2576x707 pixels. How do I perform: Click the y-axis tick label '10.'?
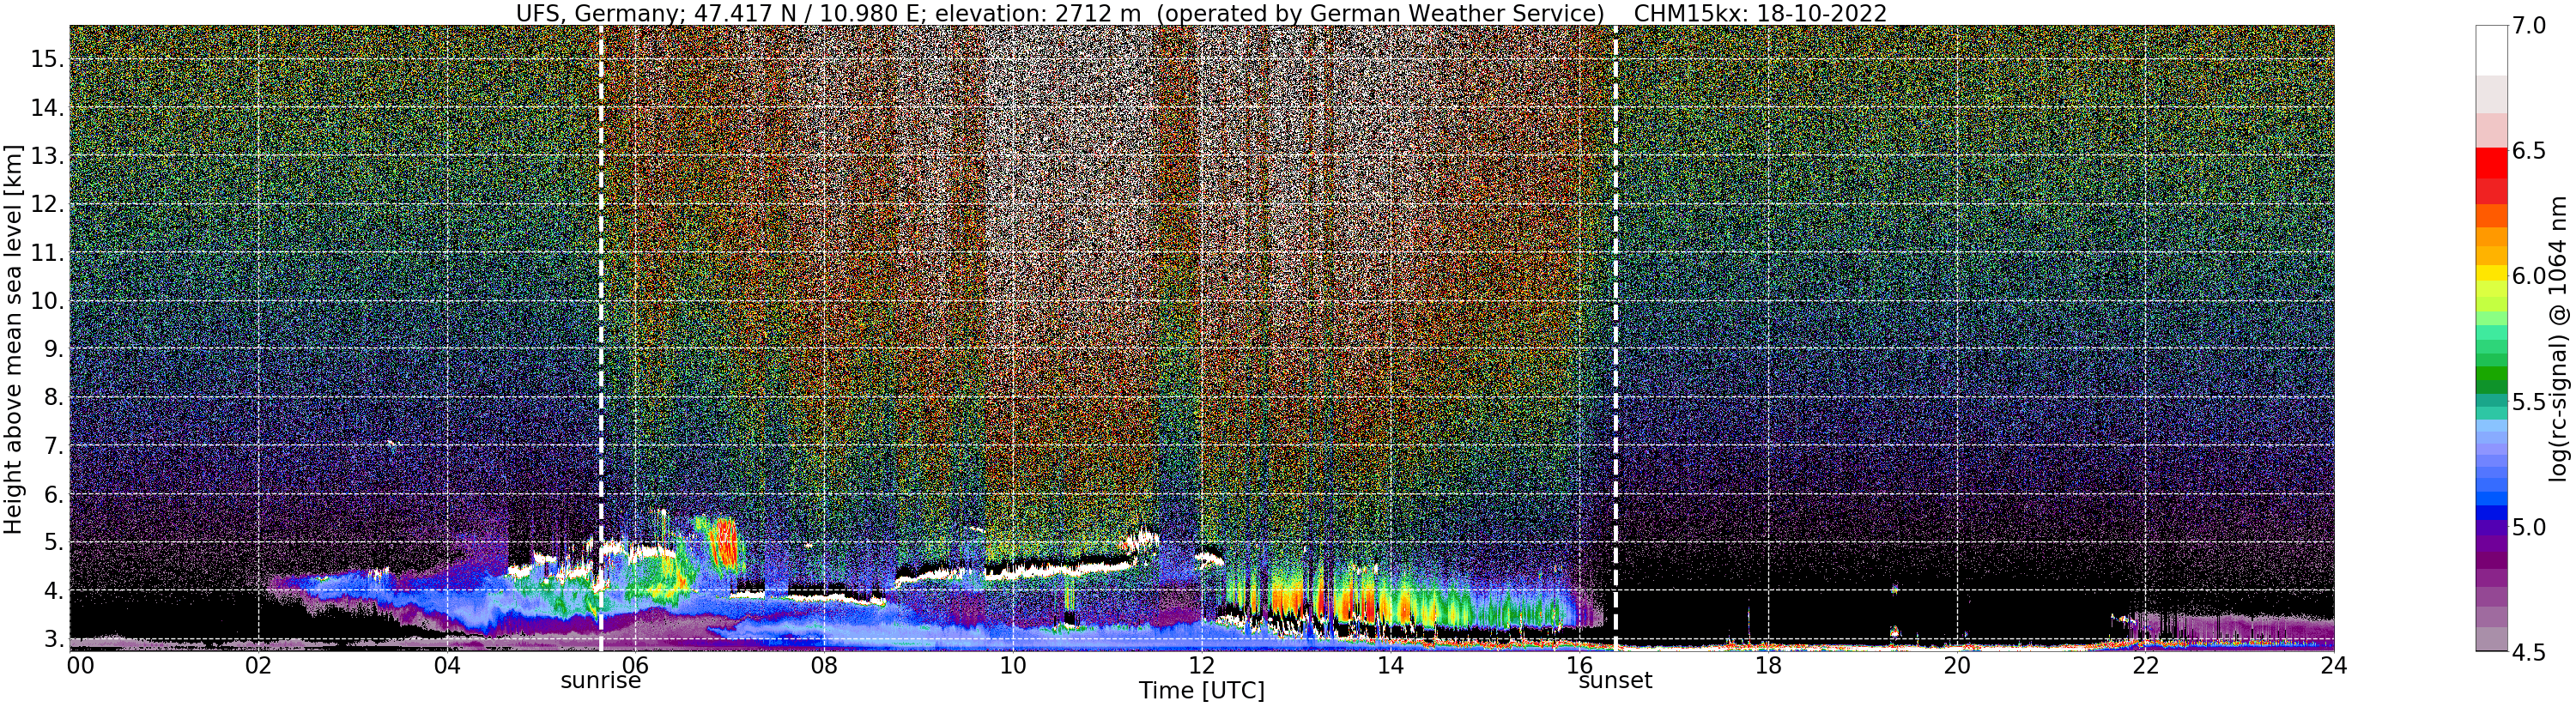48,301
